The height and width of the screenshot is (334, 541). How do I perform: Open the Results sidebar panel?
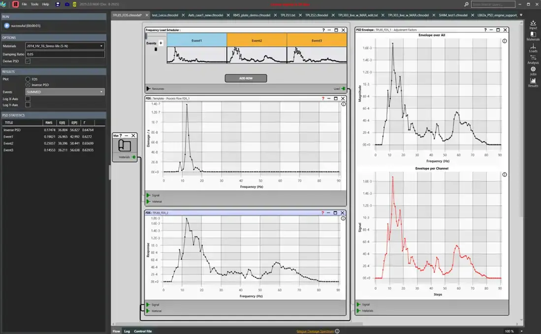[533, 82]
